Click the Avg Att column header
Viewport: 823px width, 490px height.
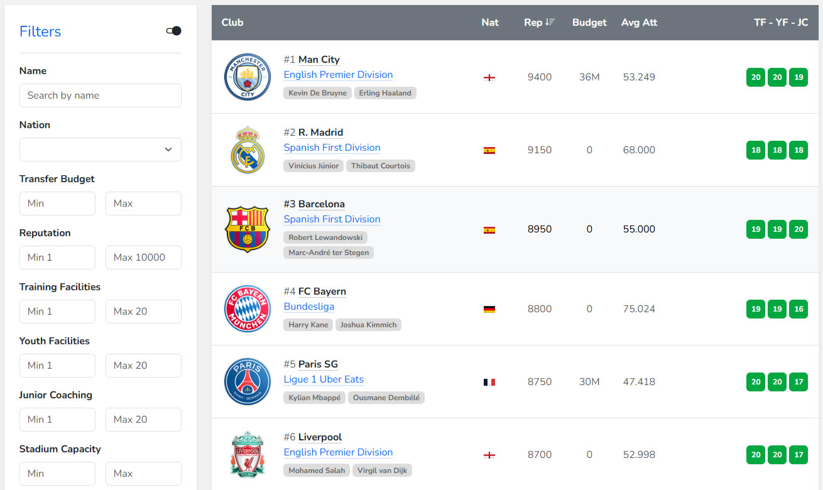point(639,23)
